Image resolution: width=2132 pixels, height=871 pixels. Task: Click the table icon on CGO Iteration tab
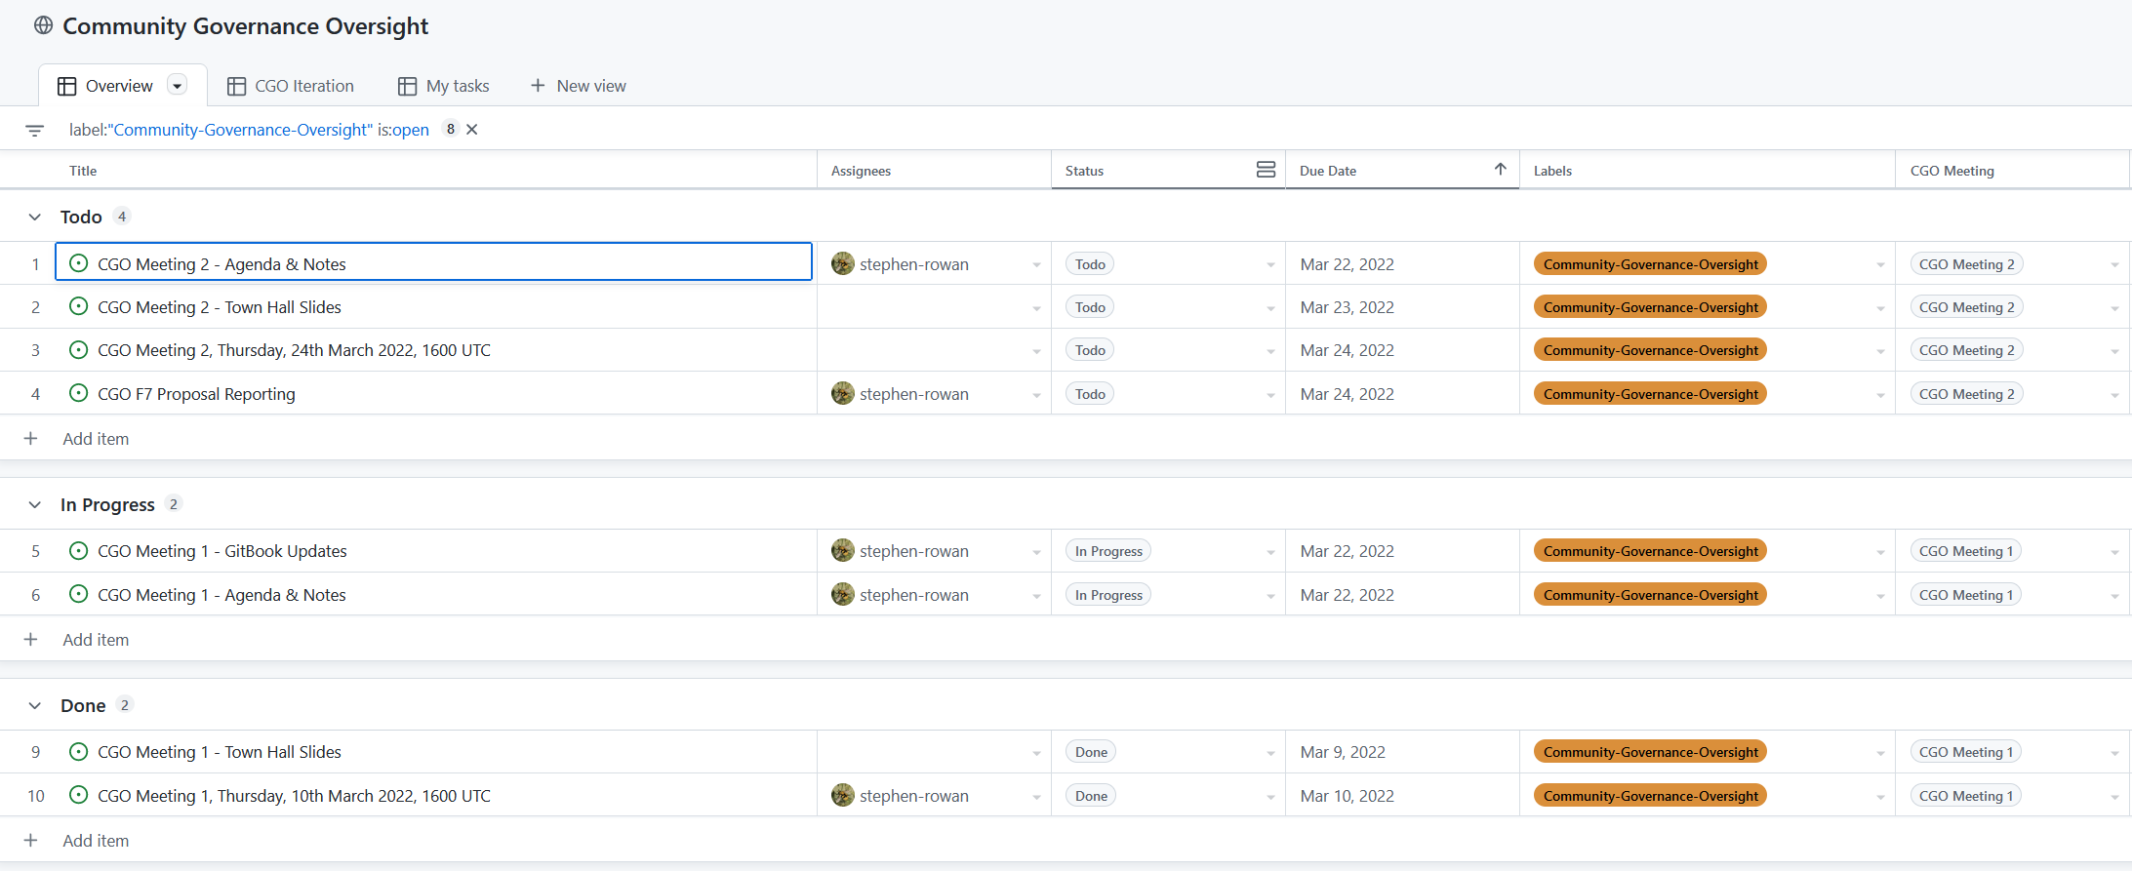236,86
